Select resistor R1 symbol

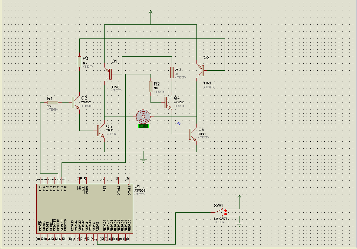[x=52, y=102]
